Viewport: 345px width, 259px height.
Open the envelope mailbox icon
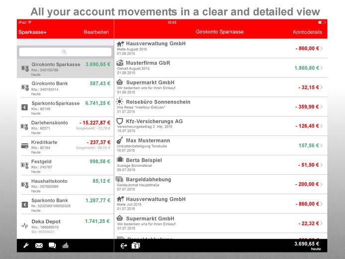coord(39,246)
